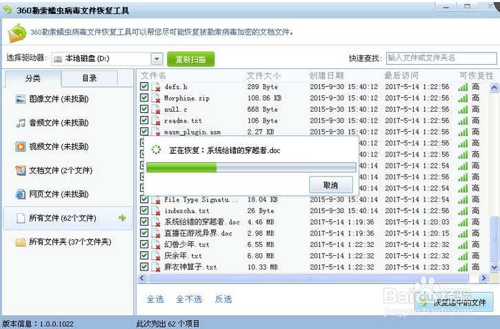Image resolution: width=500 pixels, height=329 pixels.
Task: Toggle checkbox for Morphine.zip
Action: pyautogui.click(x=144, y=97)
